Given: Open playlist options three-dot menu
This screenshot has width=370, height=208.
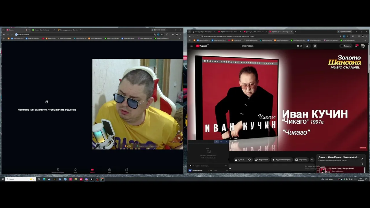Looking at the screenshot, I should 362,164.
